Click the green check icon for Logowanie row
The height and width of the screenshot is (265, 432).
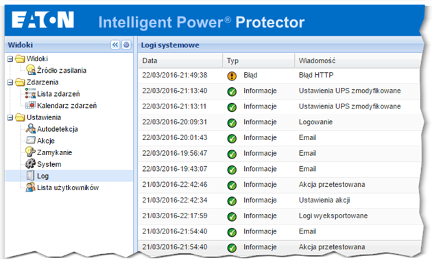pyautogui.click(x=232, y=123)
